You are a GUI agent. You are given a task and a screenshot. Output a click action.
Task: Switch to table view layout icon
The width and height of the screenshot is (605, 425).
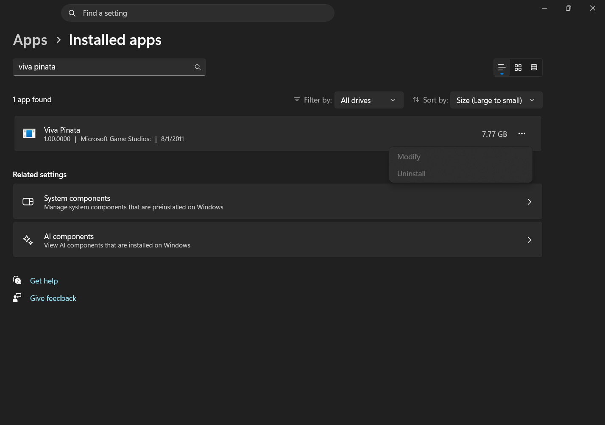[x=534, y=67]
